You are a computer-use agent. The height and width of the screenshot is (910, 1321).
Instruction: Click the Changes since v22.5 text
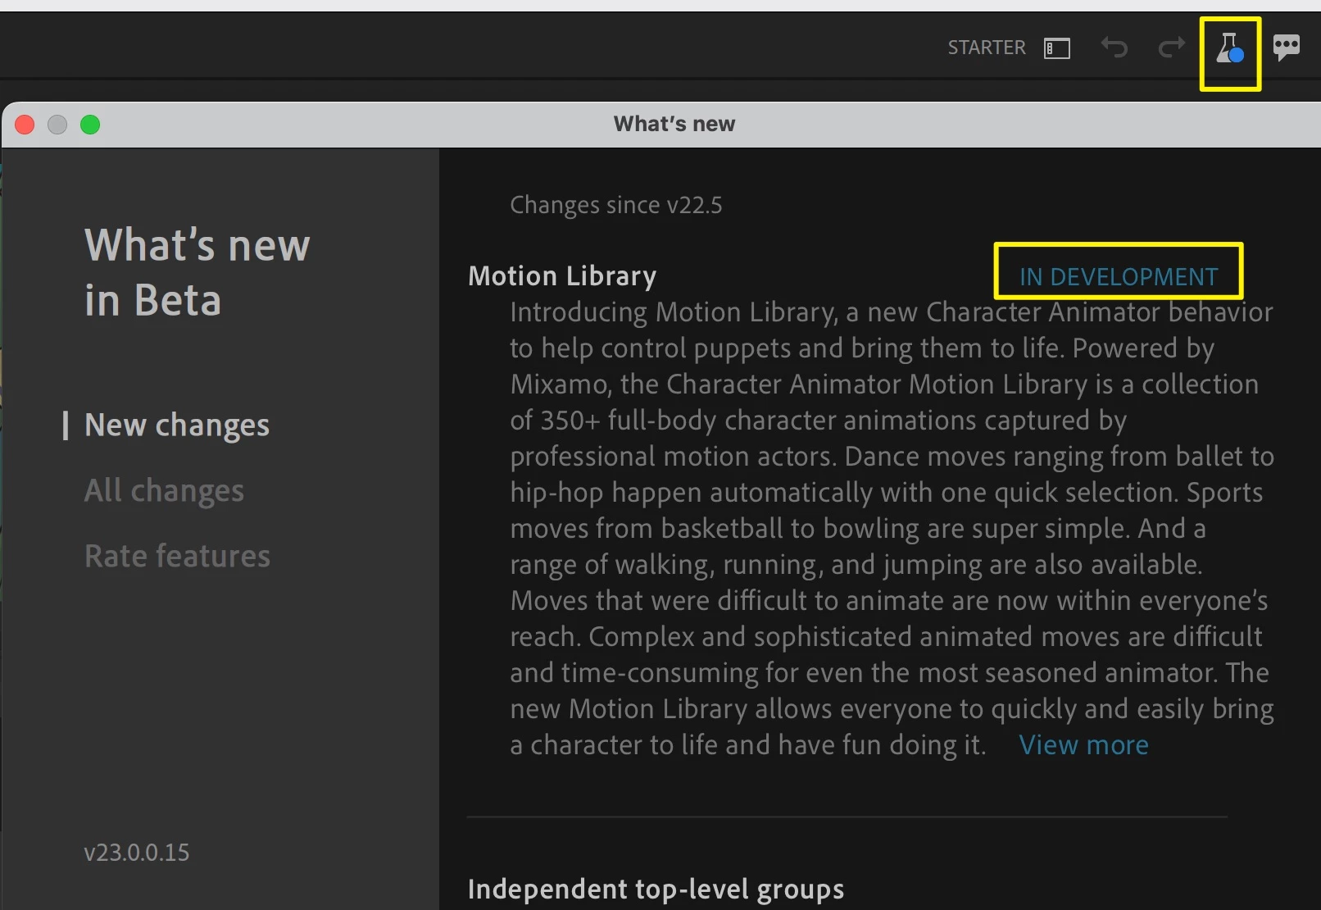[616, 205]
